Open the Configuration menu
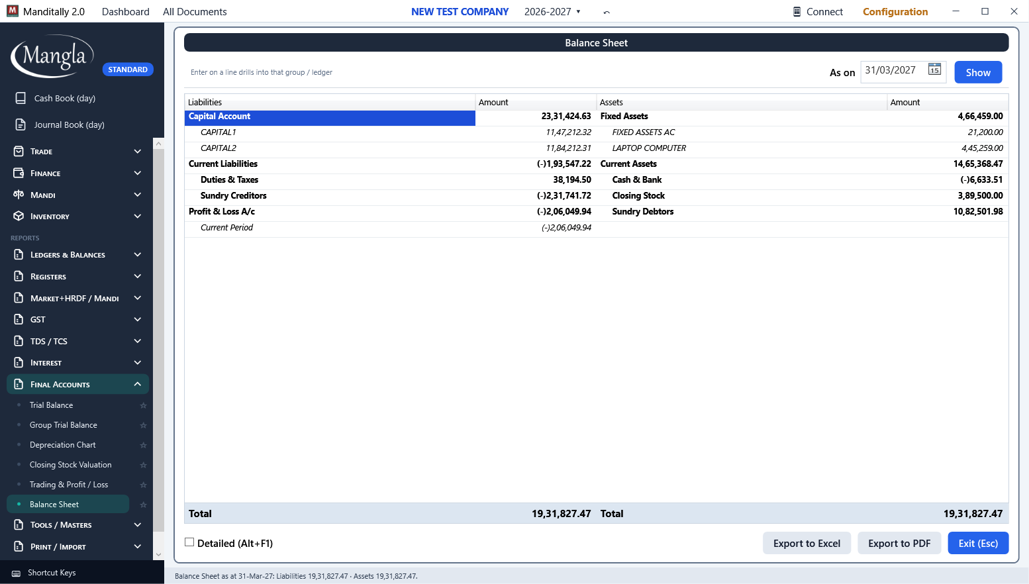 [x=895, y=12]
